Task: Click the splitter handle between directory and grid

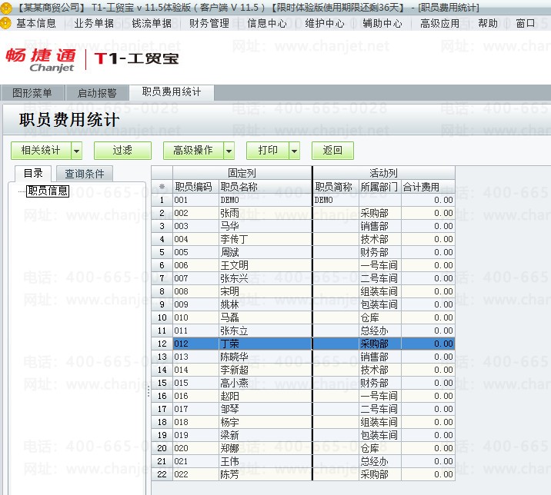Action: (x=149, y=391)
